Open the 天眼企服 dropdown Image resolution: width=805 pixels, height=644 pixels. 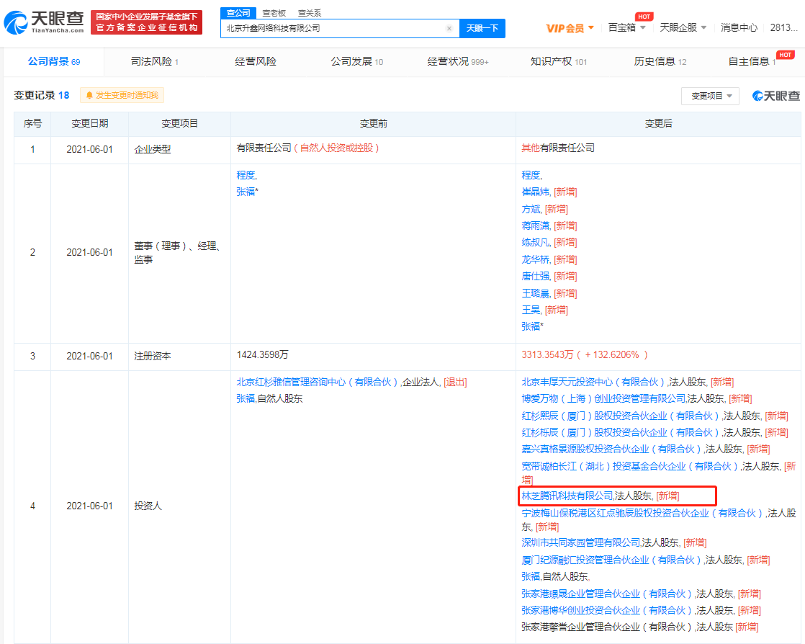[x=683, y=27]
